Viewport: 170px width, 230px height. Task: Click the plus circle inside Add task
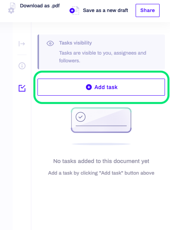89,87
